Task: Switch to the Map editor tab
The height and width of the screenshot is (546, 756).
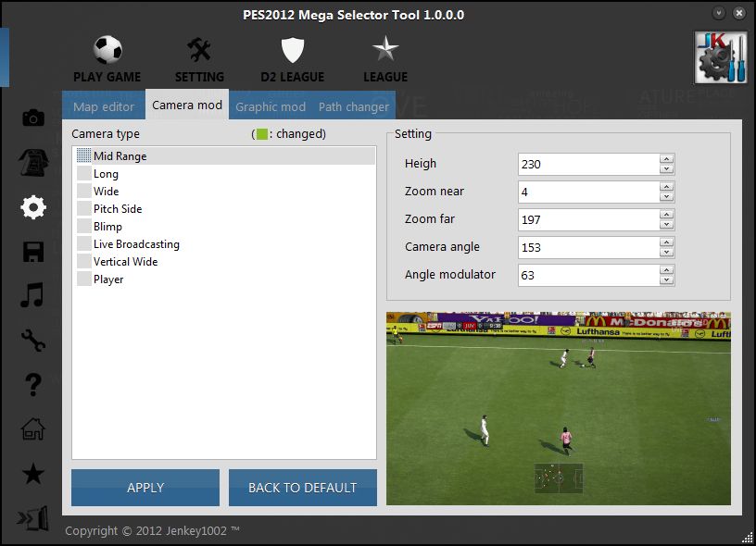Action: click(x=104, y=106)
